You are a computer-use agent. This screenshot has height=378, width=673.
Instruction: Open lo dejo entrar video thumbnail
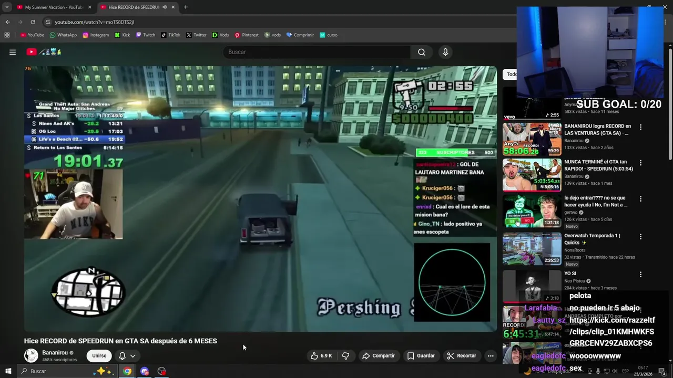(x=532, y=211)
